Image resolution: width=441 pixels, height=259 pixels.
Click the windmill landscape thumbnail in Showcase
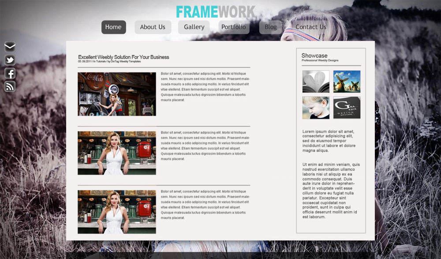pyautogui.click(x=346, y=82)
